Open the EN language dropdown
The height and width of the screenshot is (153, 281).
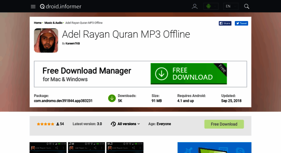(x=231, y=6)
